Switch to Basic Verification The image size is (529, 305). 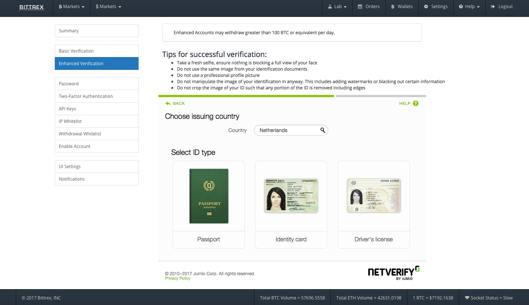click(x=97, y=51)
